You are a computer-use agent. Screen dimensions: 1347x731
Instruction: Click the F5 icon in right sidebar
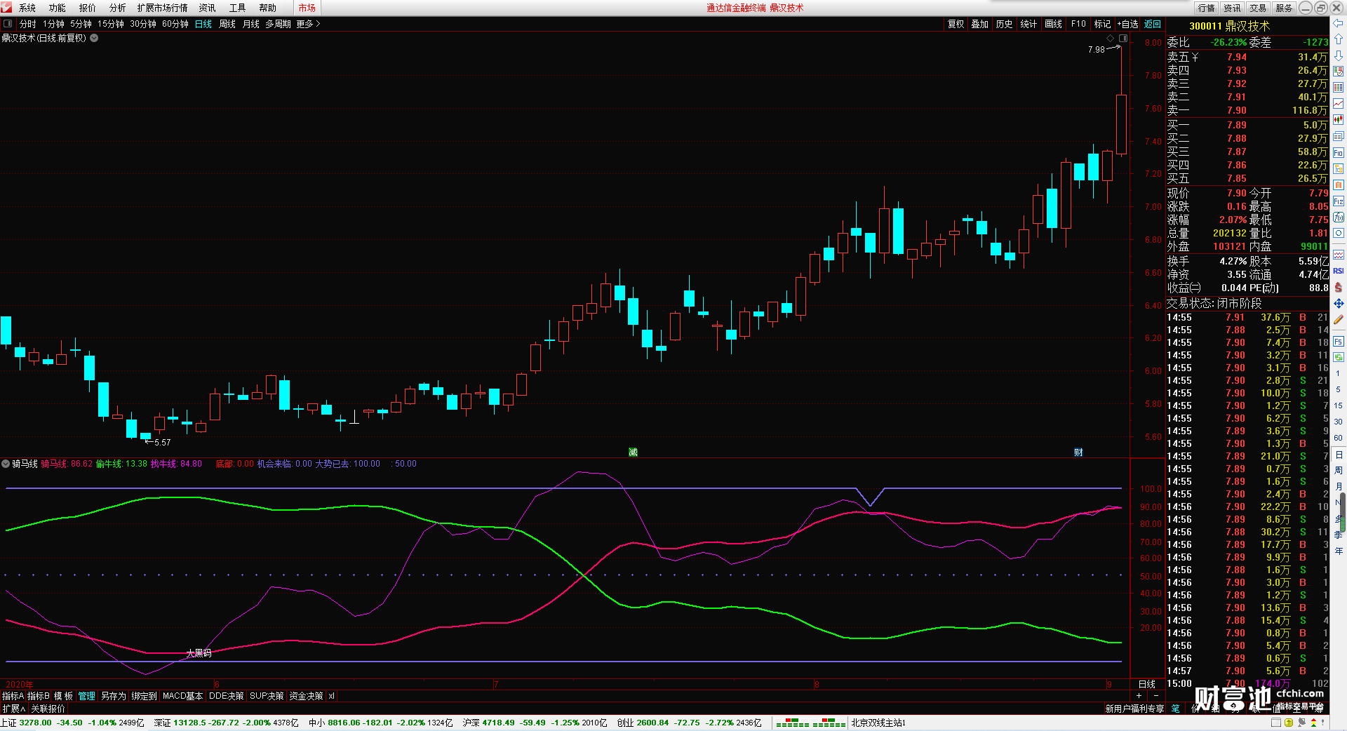point(1339,342)
